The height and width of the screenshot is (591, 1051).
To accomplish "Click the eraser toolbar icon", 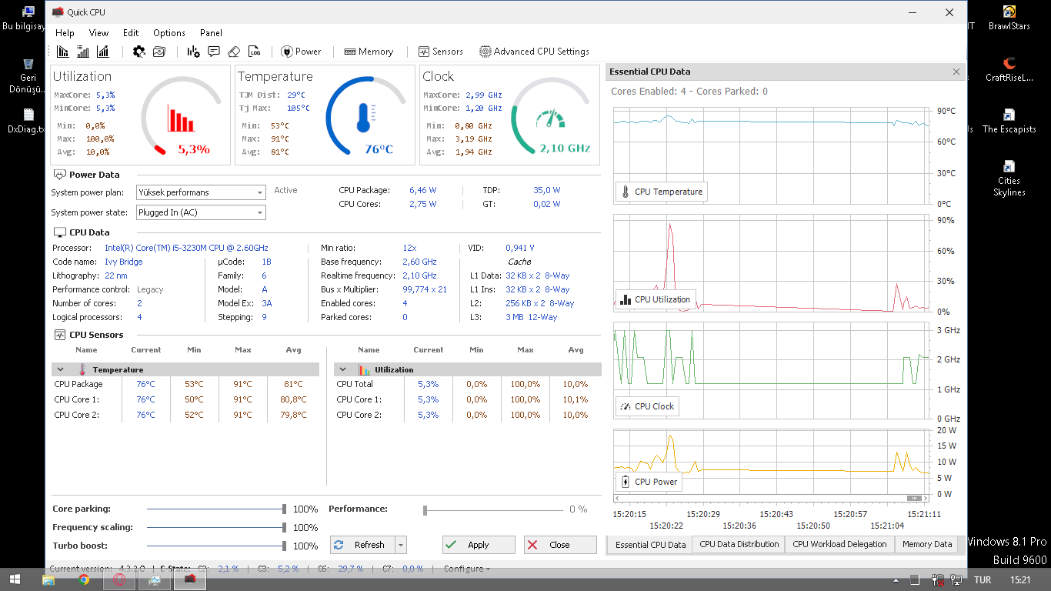I will pyautogui.click(x=234, y=52).
